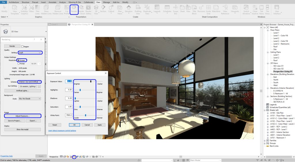
Task: Select the Cut Profile tool
Action: 67,9
